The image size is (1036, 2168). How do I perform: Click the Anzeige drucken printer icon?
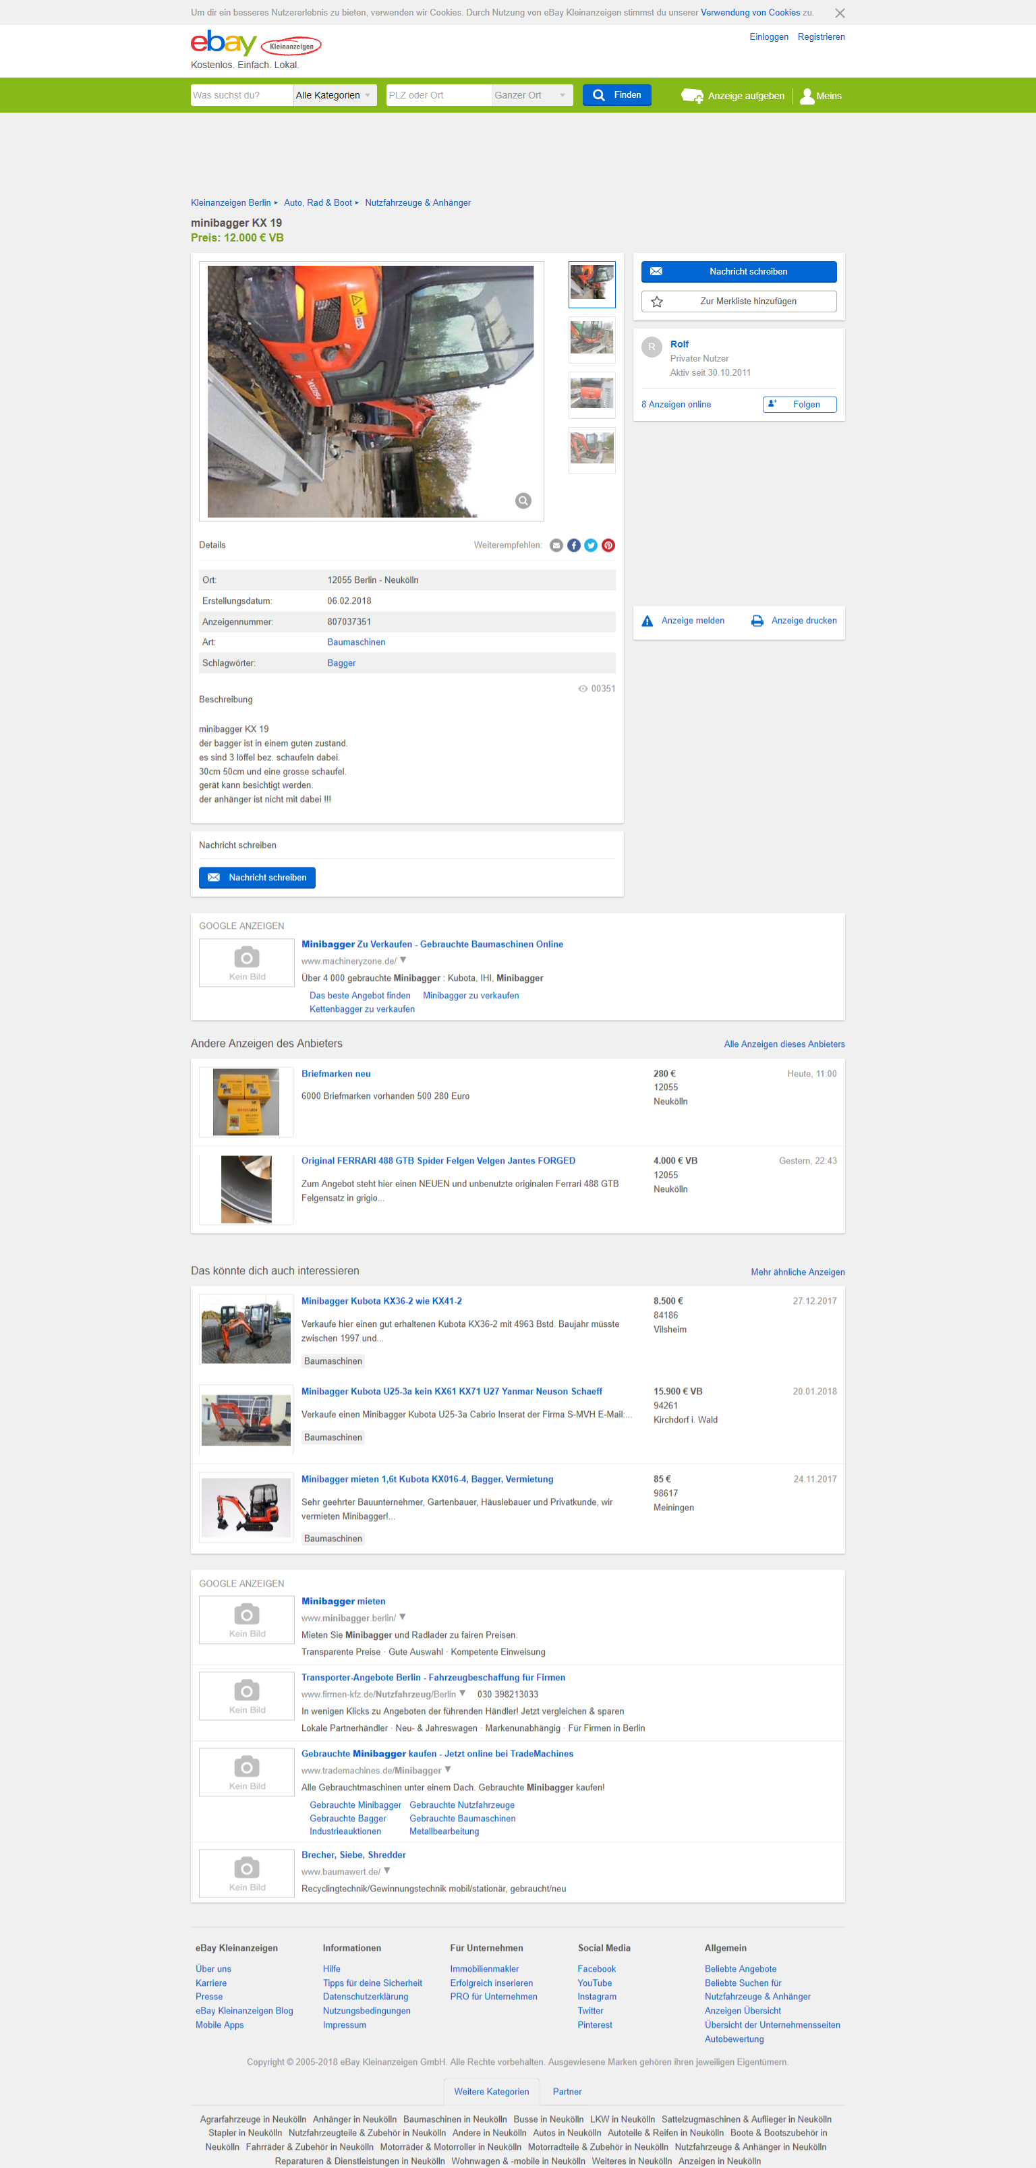click(x=757, y=621)
